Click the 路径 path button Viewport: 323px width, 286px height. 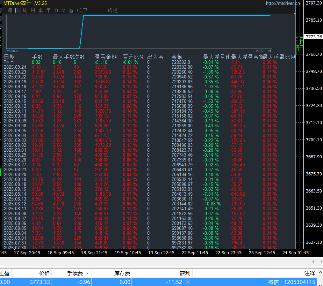[113, 10]
